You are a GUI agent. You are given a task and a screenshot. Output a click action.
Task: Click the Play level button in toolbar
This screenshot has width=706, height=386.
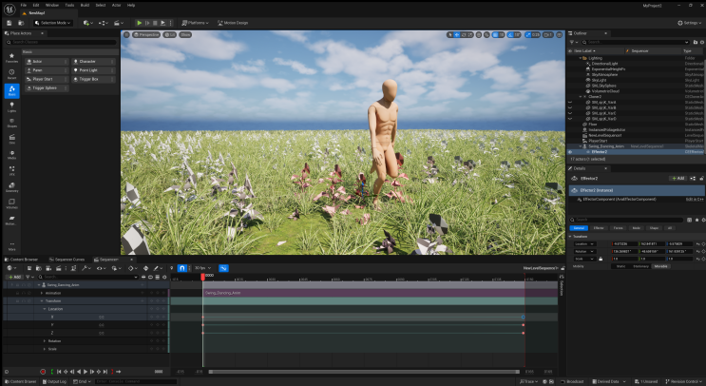point(141,22)
